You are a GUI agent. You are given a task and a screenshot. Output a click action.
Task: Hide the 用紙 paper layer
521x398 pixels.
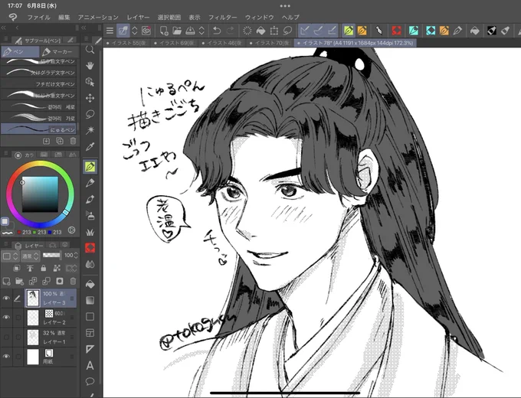tap(6, 356)
